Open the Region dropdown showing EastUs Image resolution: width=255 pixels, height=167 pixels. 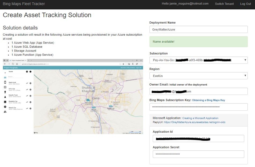point(199,76)
